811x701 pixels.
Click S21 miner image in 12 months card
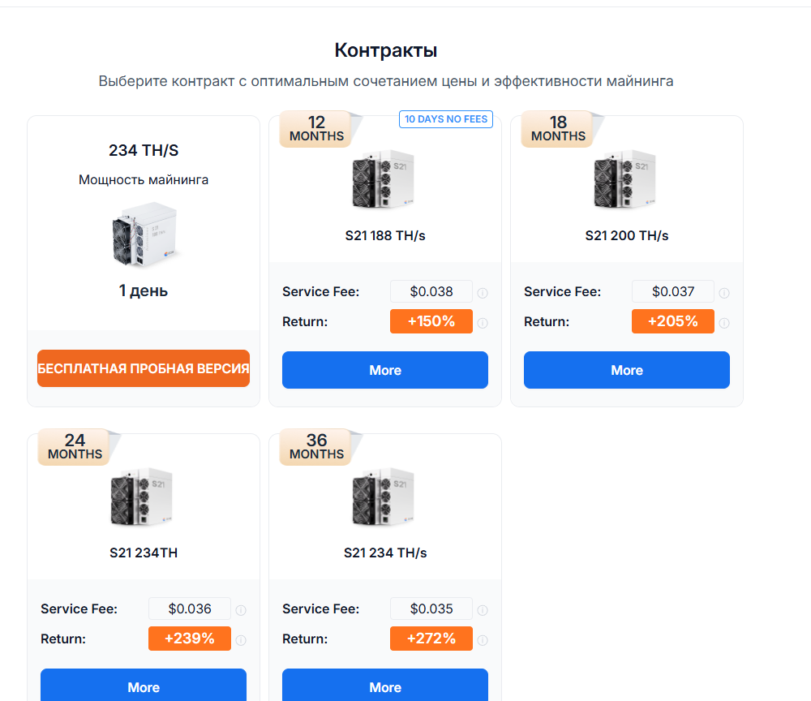click(x=384, y=179)
